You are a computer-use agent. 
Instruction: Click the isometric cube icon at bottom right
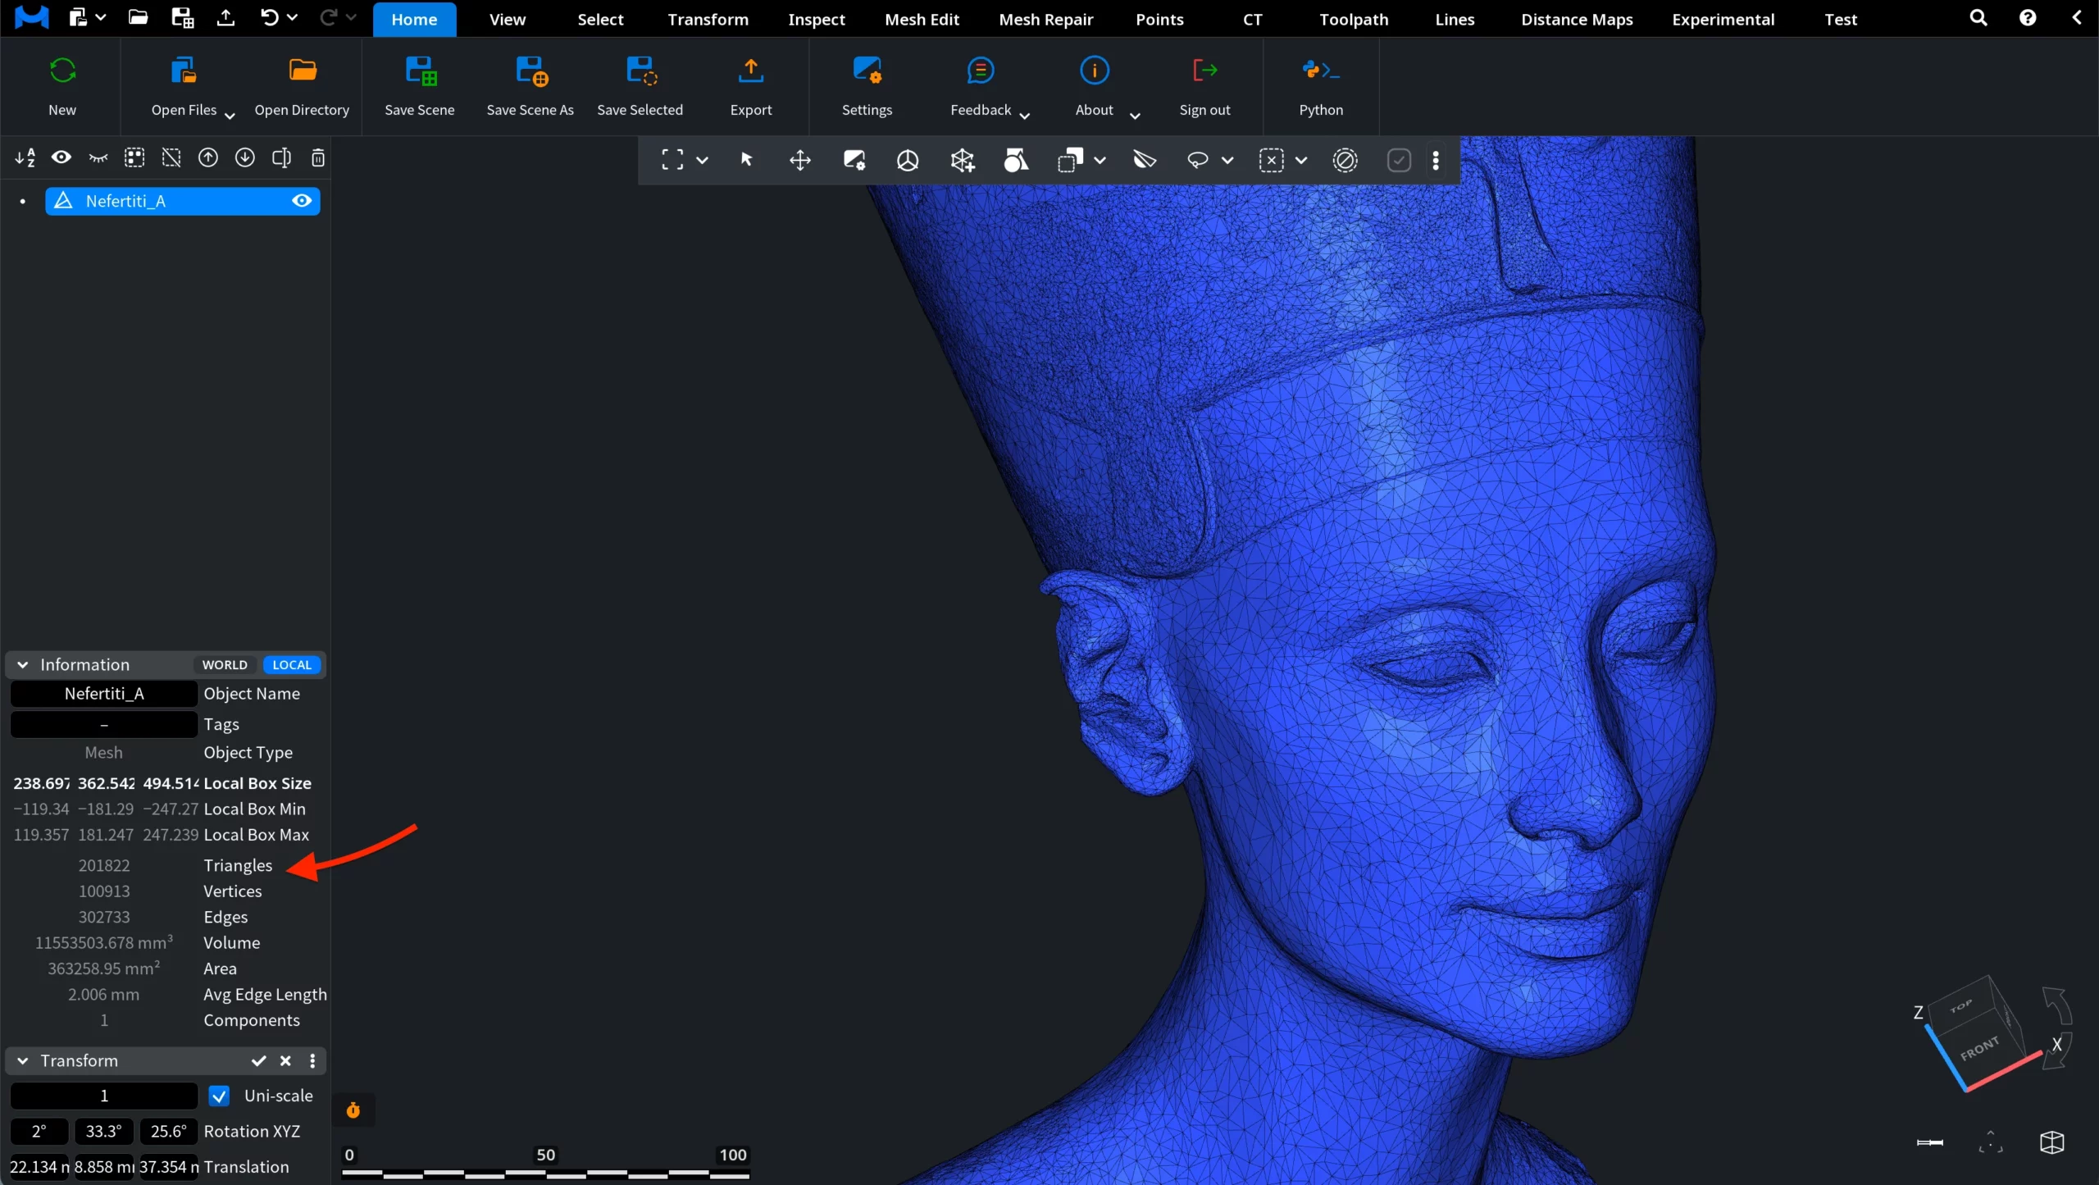pyautogui.click(x=2052, y=1142)
